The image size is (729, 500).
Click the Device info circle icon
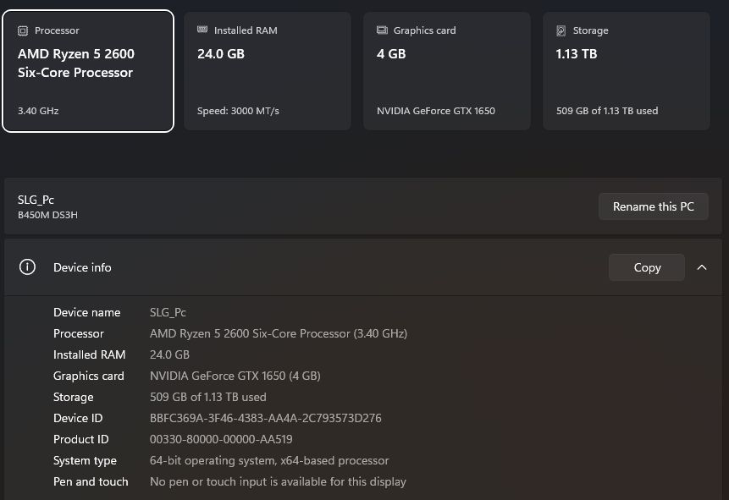tap(27, 267)
